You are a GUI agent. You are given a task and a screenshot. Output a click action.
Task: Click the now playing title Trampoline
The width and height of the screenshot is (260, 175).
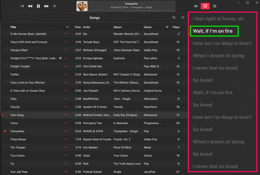coord(131,4)
